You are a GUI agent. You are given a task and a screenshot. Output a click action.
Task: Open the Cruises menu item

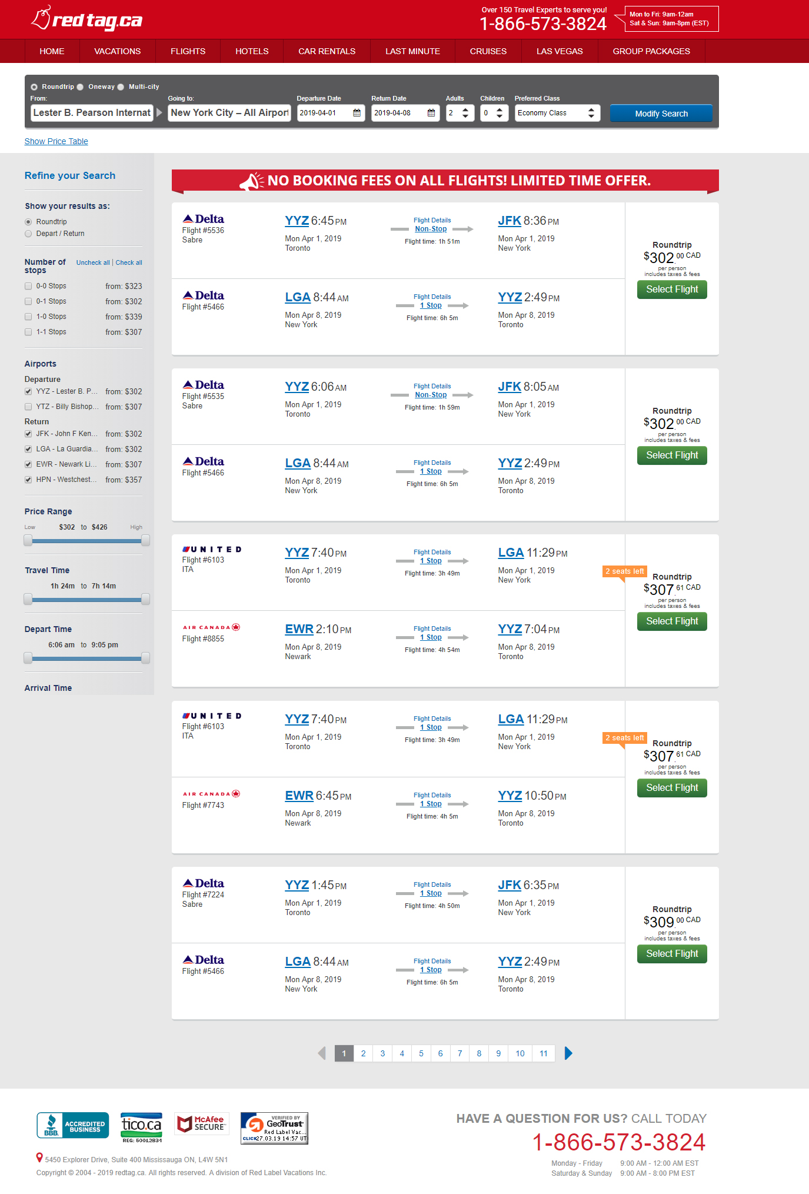click(x=488, y=51)
